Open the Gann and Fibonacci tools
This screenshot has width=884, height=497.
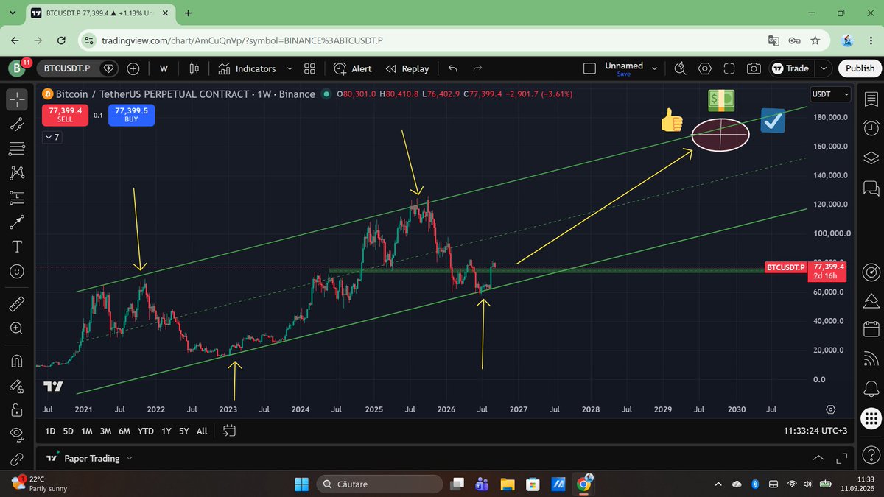pyautogui.click(x=16, y=149)
